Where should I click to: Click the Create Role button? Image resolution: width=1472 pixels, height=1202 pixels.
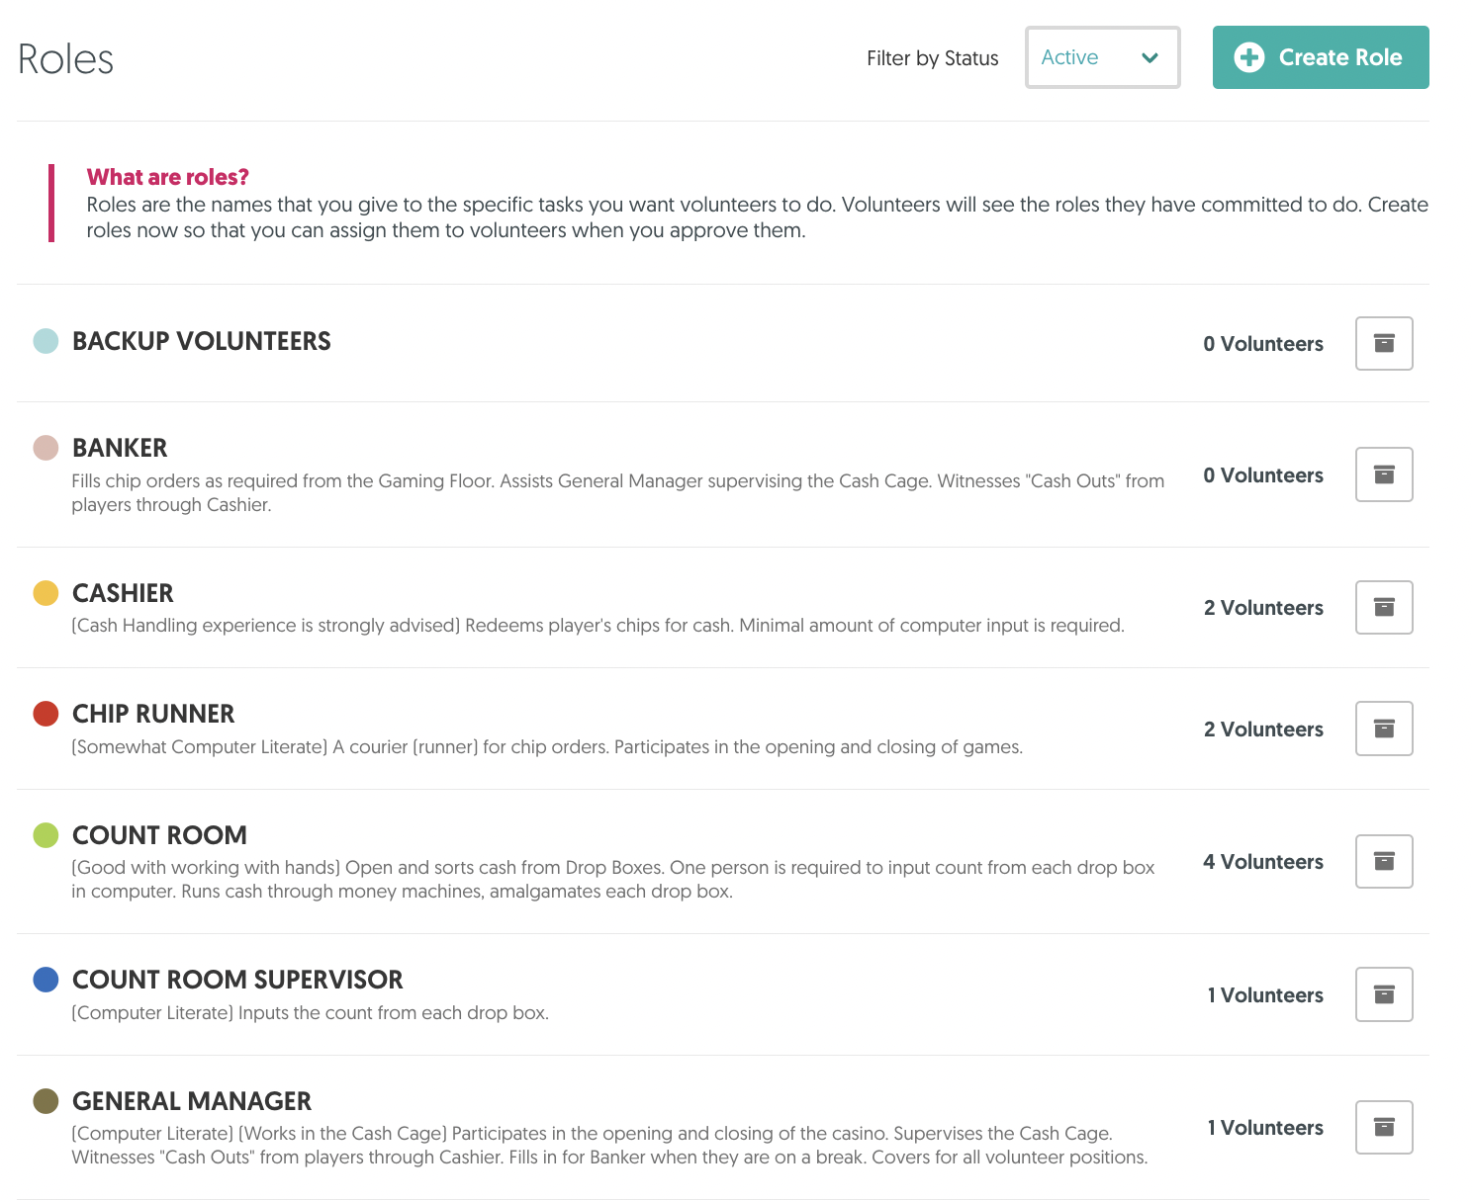tap(1321, 57)
